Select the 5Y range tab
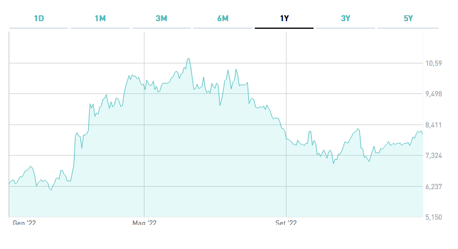This screenshot has height=249, width=458. click(409, 18)
